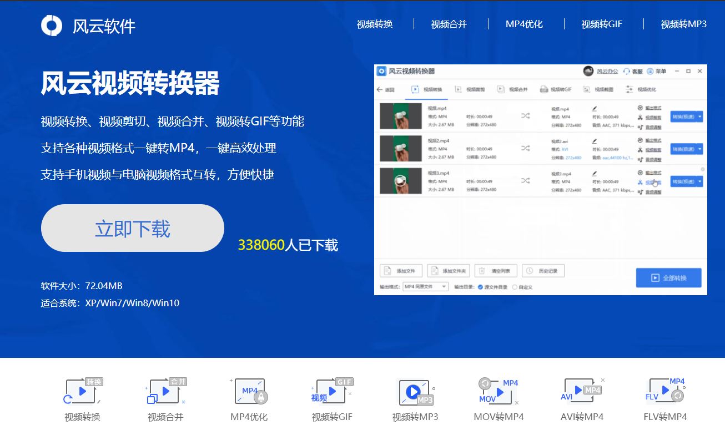Click the 视频转MP3 feature icon in bottom row

(415, 392)
